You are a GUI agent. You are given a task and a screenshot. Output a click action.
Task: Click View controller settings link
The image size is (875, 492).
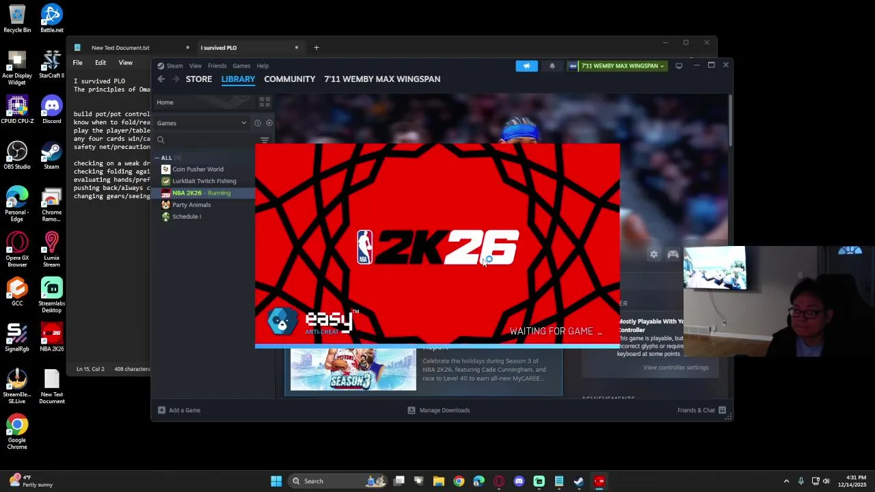tap(676, 368)
